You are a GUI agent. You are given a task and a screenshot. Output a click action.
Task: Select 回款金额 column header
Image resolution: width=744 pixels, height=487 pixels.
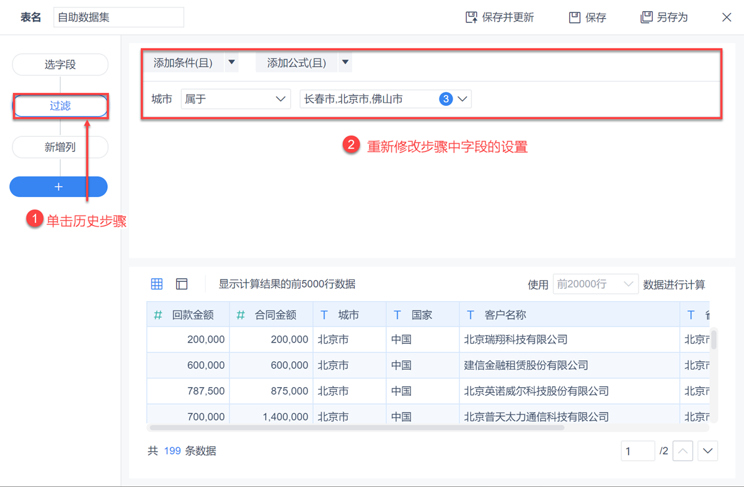coord(188,315)
